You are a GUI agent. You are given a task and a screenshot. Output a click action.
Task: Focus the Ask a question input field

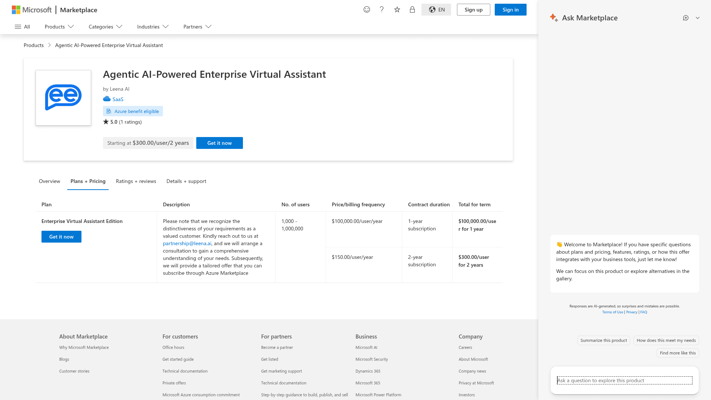[x=625, y=380]
